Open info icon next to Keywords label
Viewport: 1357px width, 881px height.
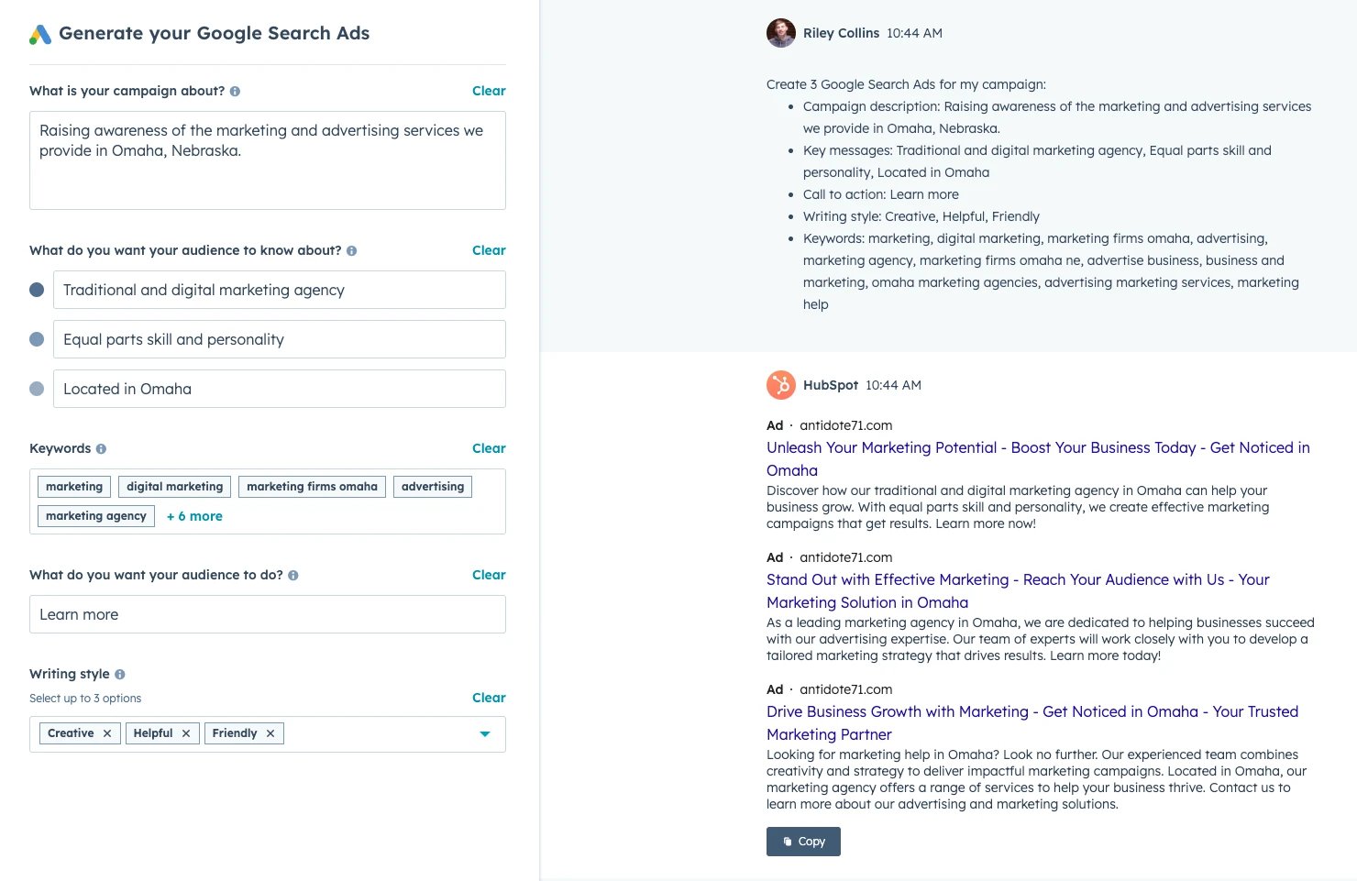point(101,448)
